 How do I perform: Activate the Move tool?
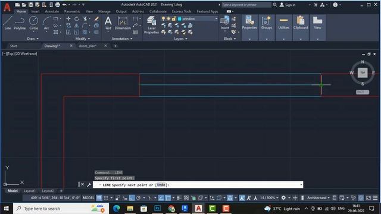point(68,18)
